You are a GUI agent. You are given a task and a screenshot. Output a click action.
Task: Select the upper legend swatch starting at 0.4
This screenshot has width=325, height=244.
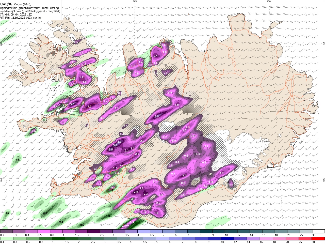31,231
